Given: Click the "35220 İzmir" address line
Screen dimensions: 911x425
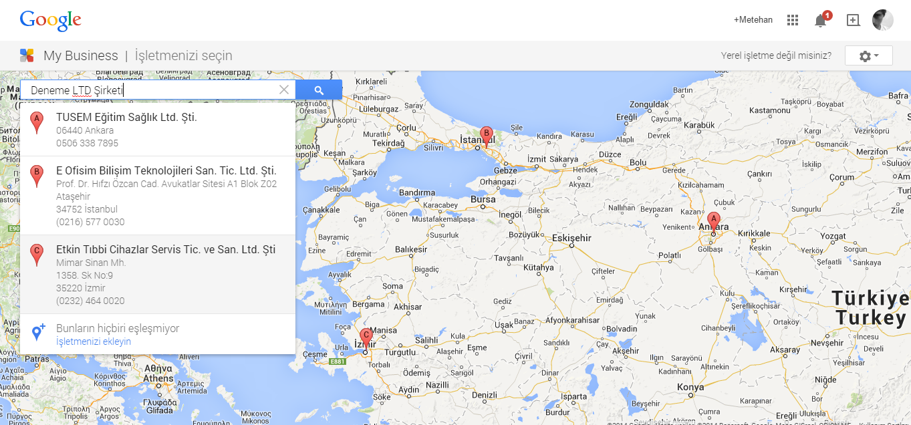Looking at the screenshot, I should tap(81, 288).
